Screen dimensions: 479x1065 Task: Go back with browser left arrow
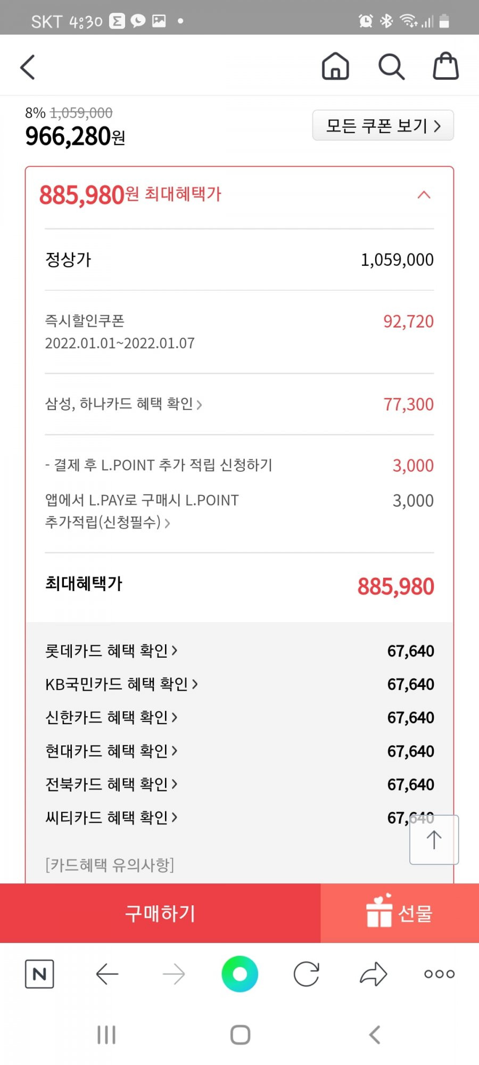(x=107, y=974)
